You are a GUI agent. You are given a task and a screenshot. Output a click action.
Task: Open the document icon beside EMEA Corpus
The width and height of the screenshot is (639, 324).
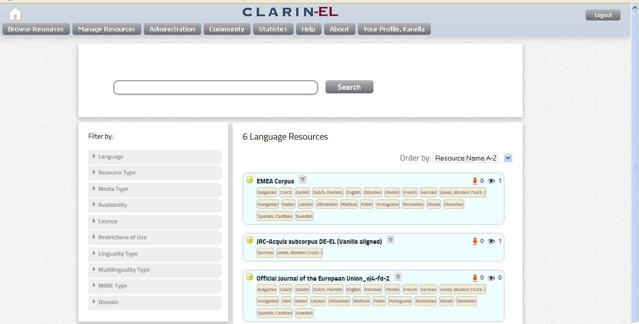pyautogui.click(x=303, y=179)
